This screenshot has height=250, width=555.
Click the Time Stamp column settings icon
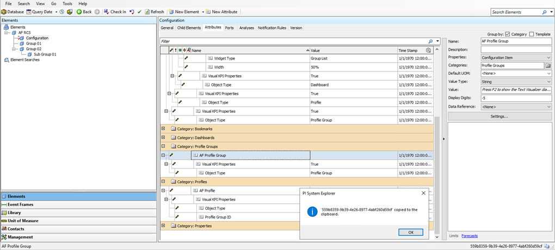click(428, 50)
